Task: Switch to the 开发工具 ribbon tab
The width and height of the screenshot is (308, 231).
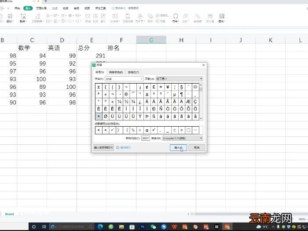Action: [100, 8]
